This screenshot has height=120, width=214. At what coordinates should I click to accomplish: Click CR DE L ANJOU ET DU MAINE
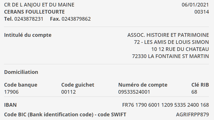point(39,5)
